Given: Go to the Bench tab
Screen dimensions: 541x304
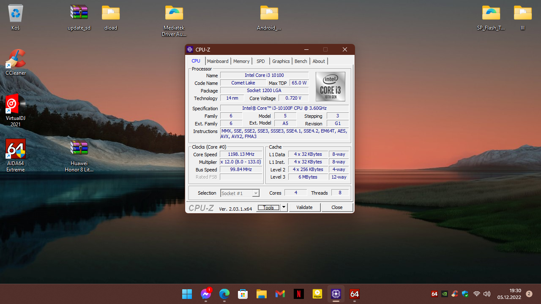Looking at the screenshot, I should click(x=301, y=61).
